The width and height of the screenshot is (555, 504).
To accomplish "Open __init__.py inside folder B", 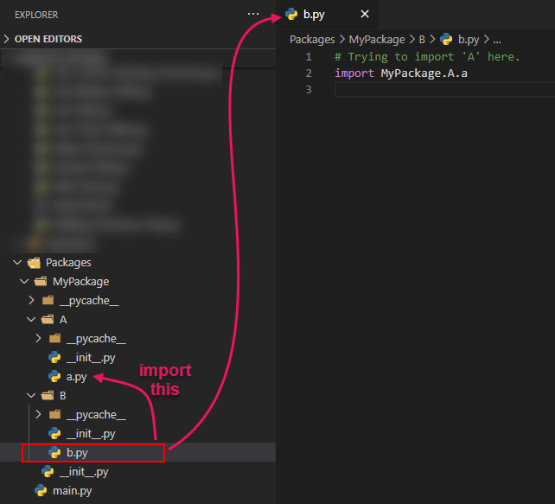I will 91,434.
